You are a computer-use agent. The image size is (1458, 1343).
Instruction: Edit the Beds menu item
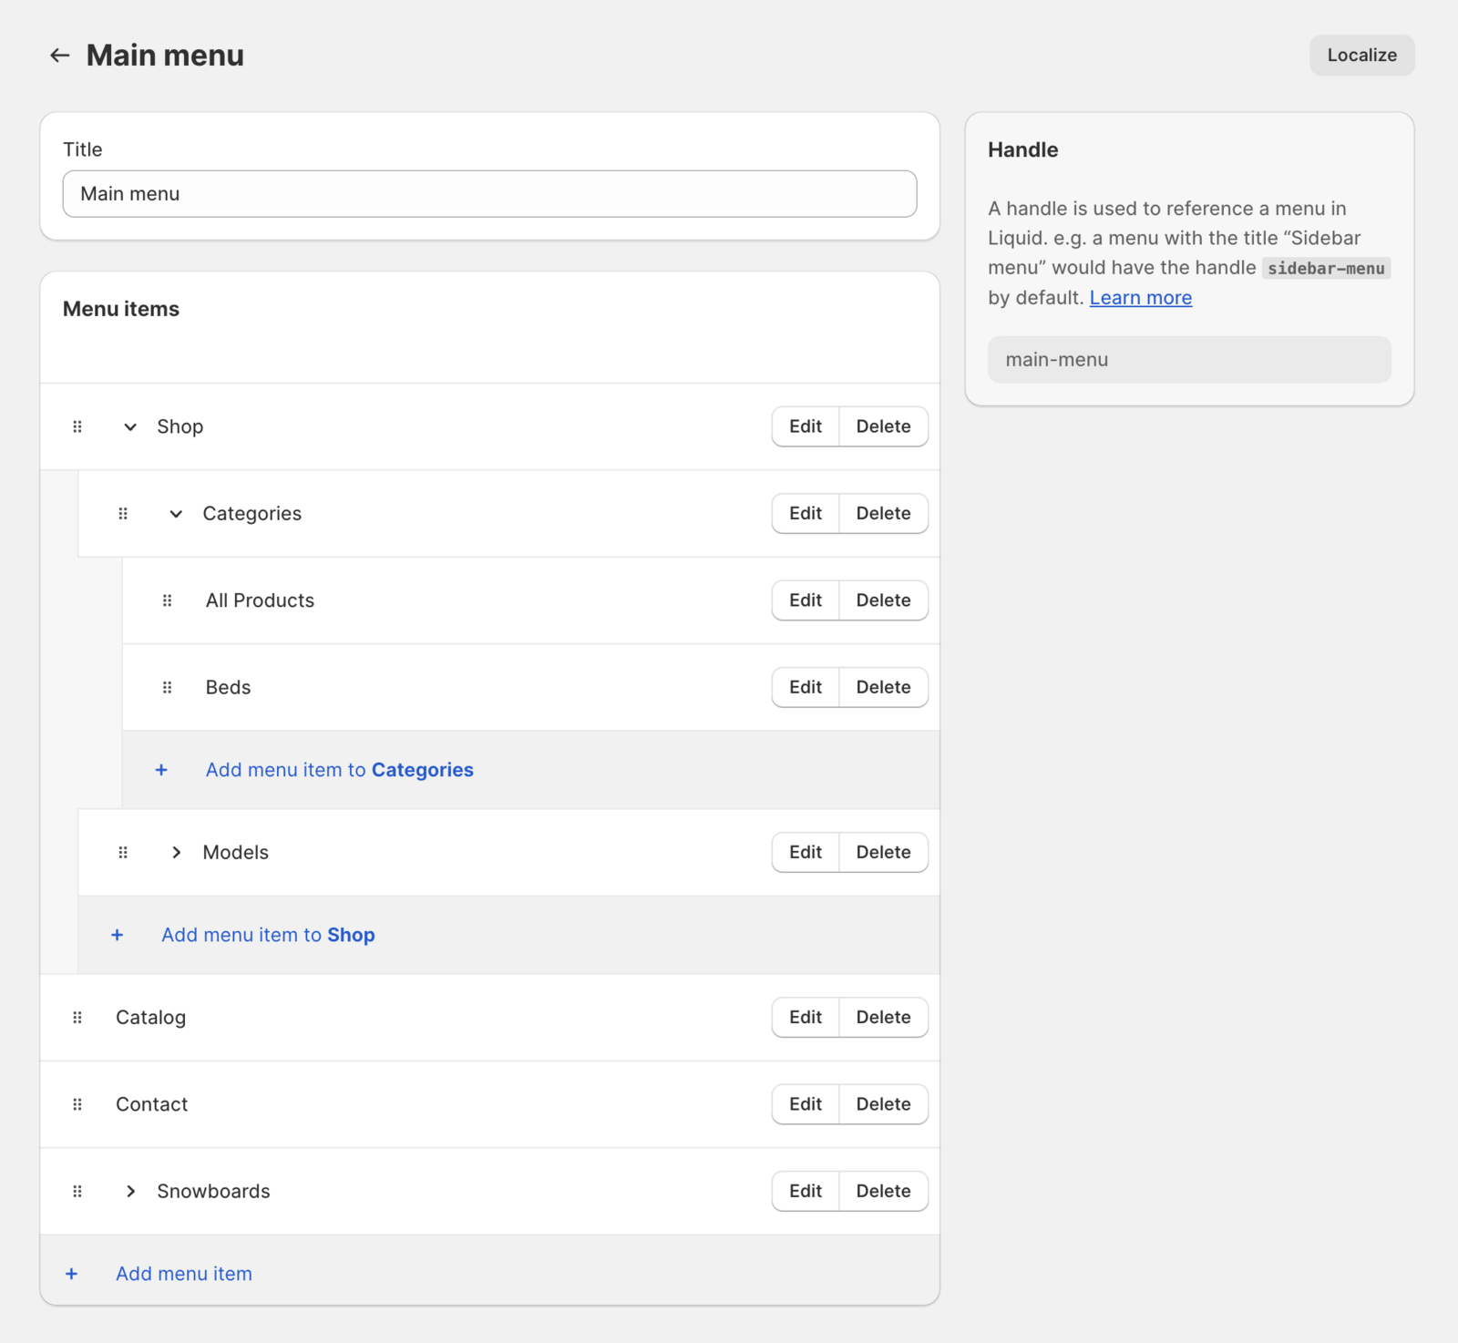click(x=805, y=688)
